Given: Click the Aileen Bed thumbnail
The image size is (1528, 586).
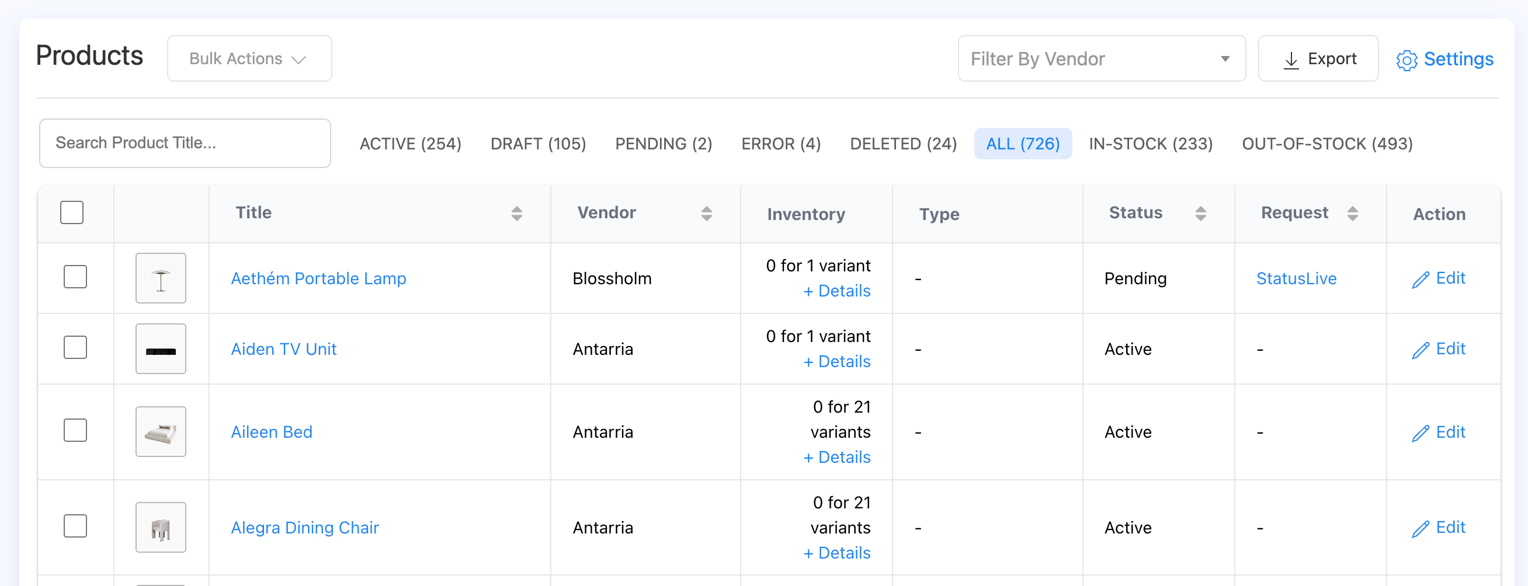Looking at the screenshot, I should tap(161, 431).
